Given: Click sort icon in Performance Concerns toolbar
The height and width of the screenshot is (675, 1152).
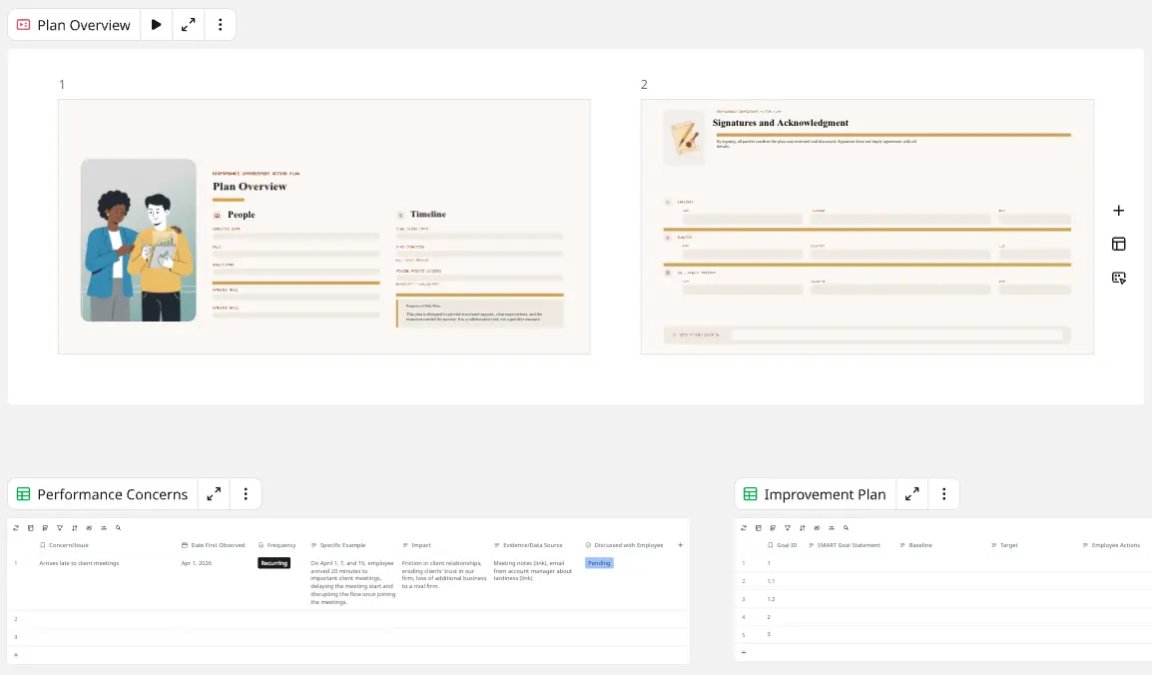Looking at the screenshot, I should [x=75, y=527].
